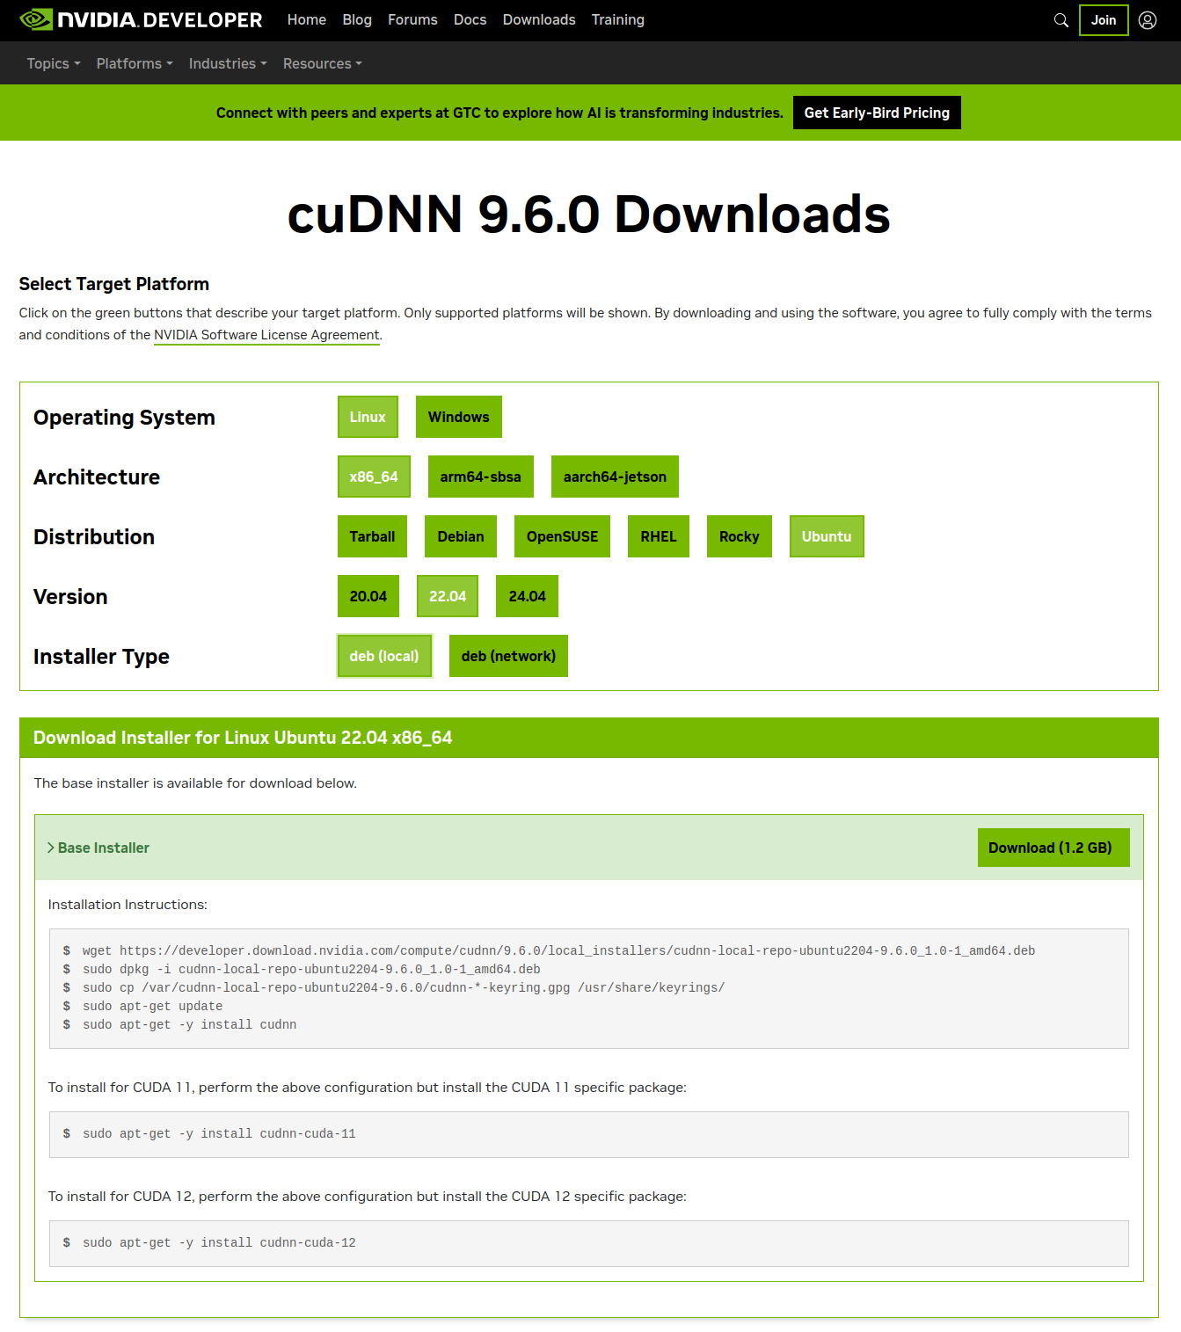Click Download (1.2 GB) button
Image resolution: width=1181 pixels, height=1332 pixels.
pyautogui.click(x=1053, y=848)
